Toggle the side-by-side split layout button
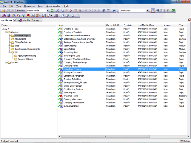 [162, 11]
